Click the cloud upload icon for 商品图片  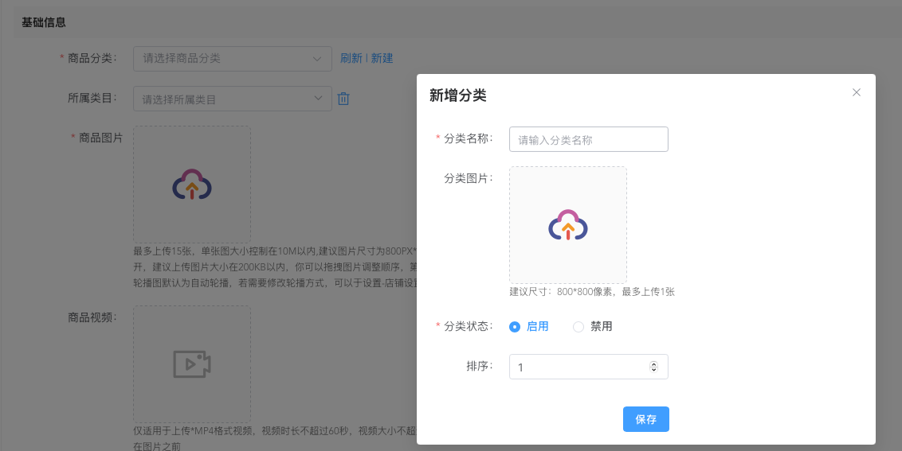click(192, 185)
